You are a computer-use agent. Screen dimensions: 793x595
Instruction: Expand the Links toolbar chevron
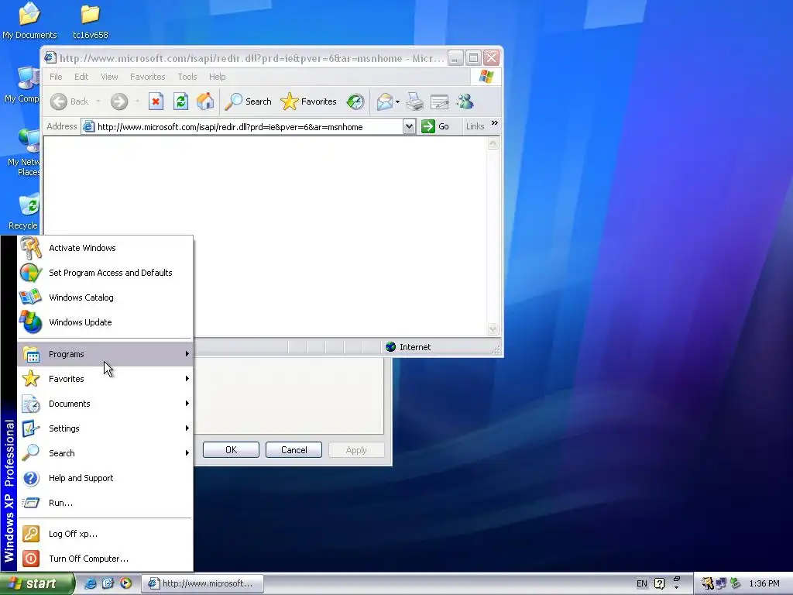495,123
